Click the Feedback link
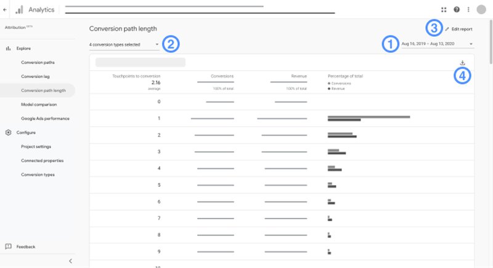Screen dimensions: 493x268 (x=26, y=246)
